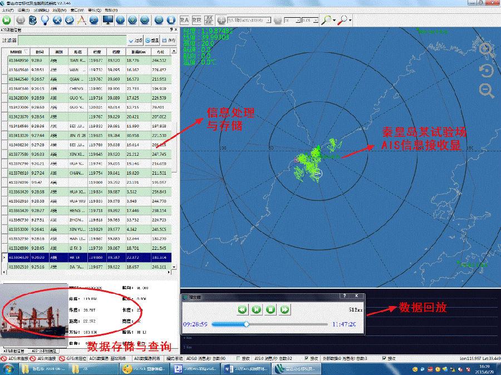Open the PicPick taskbar item
This screenshot has height=375, width=501.
point(143,369)
